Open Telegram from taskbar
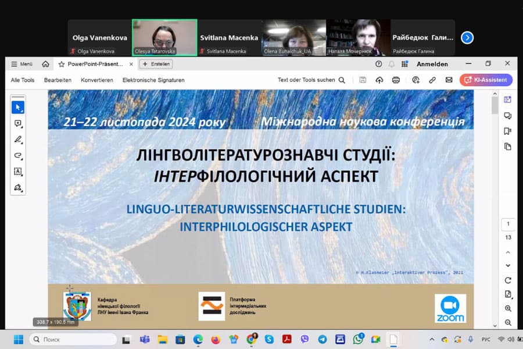Viewport: 523px width, 349px height. pyautogui.click(x=322, y=339)
